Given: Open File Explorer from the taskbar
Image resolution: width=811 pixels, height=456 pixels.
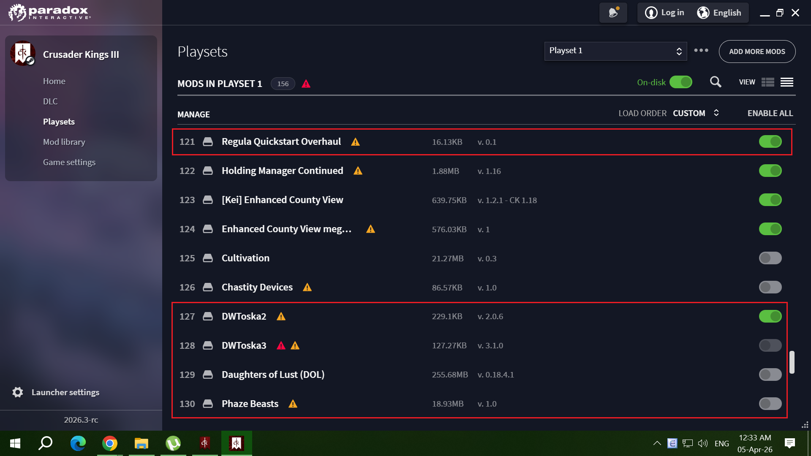Looking at the screenshot, I should point(142,443).
